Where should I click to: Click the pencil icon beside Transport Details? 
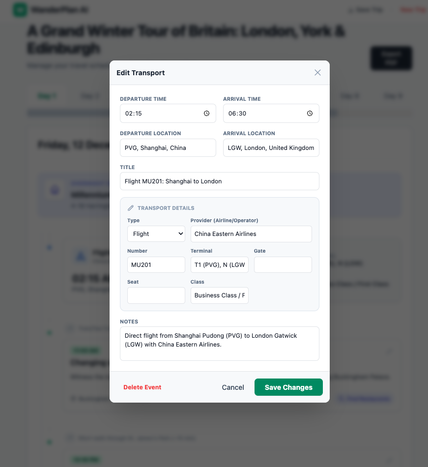[x=131, y=208]
